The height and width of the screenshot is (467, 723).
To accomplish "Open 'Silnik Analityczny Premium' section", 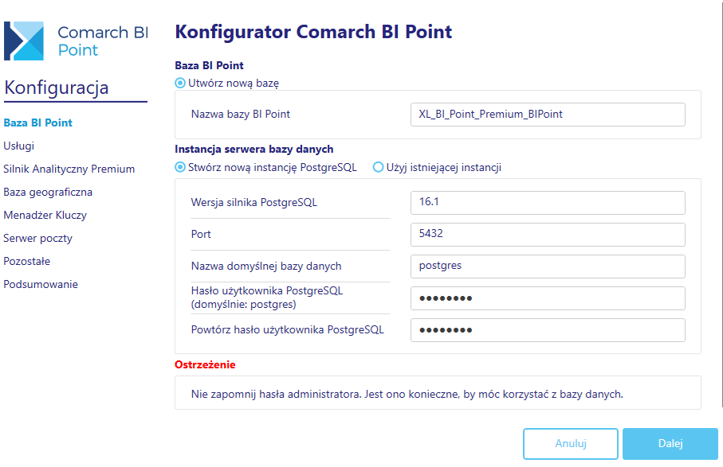I will 69,169.
